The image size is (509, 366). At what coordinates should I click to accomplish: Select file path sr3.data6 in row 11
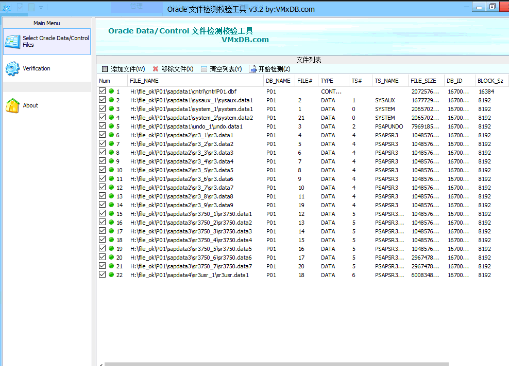[x=182, y=179]
